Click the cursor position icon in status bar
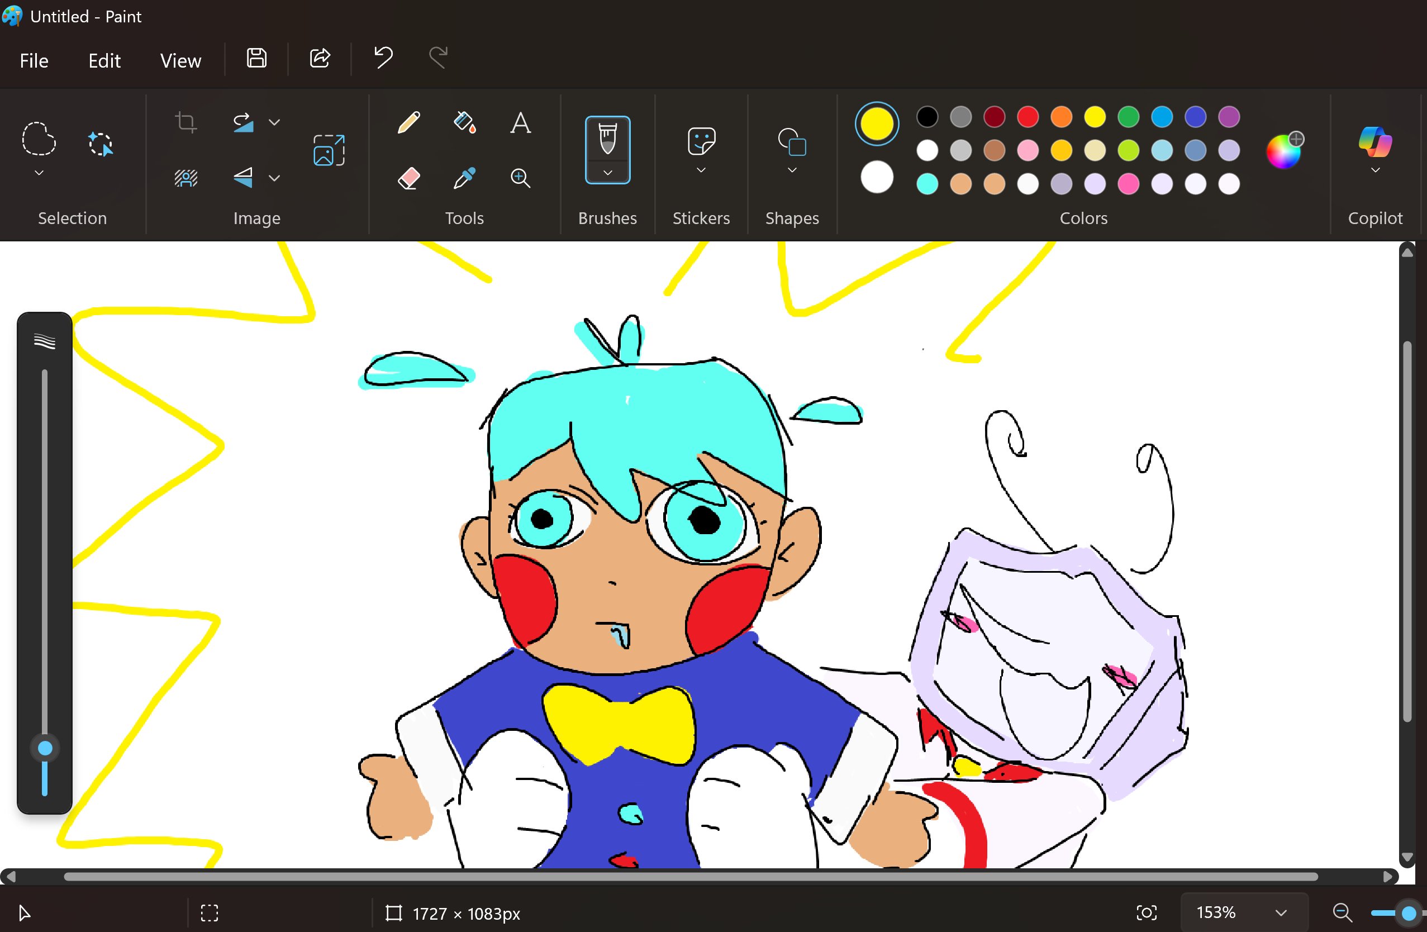 tap(25, 913)
